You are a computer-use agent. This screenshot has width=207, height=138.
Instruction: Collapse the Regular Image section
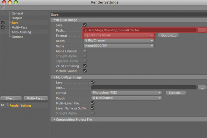pos(55,20)
